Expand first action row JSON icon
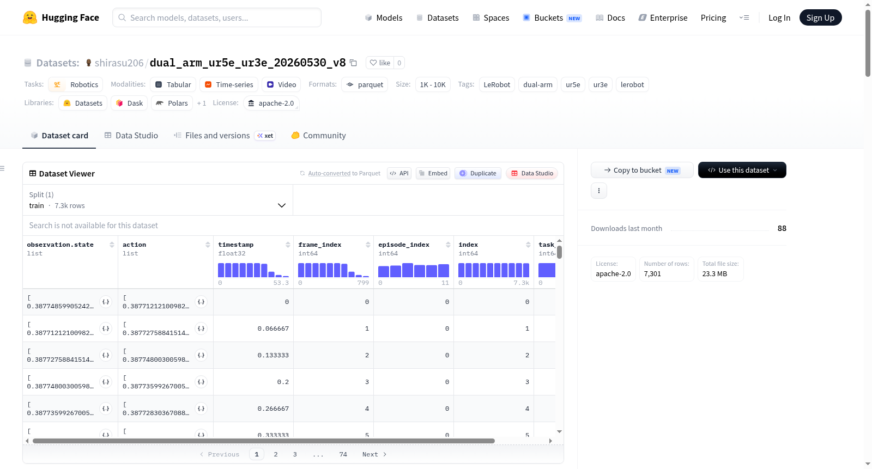 pyautogui.click(x=201, y=302)
